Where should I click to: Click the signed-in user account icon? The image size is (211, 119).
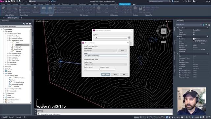(173, 1)
